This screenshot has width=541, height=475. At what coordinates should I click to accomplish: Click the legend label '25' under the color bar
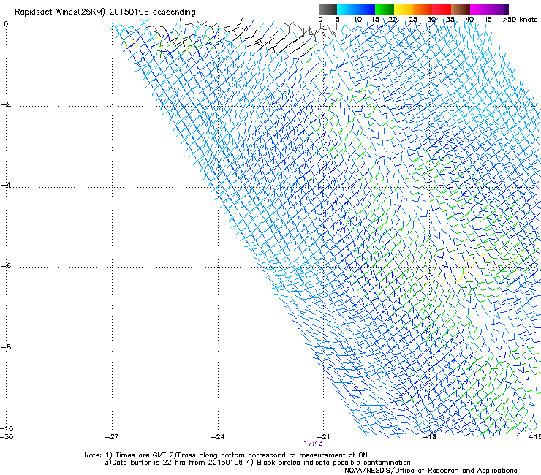point(413,20)
